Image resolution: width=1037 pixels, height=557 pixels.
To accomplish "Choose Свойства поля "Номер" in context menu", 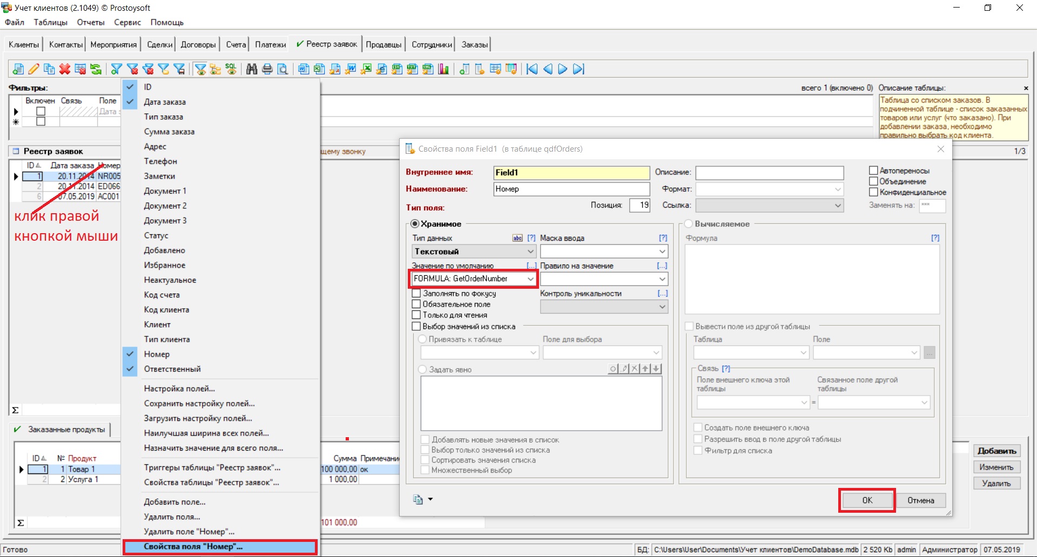I will click(x=220, y=547).
